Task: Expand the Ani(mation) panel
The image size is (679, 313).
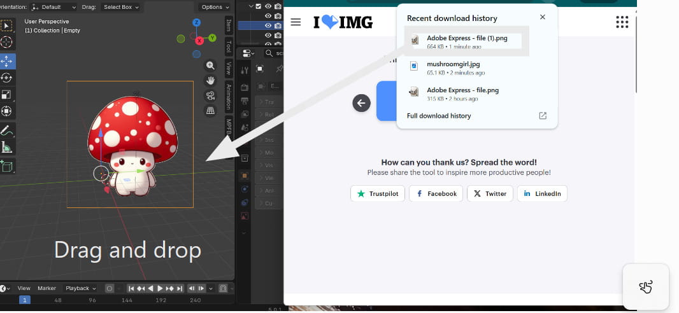Action: pos(268,190)
